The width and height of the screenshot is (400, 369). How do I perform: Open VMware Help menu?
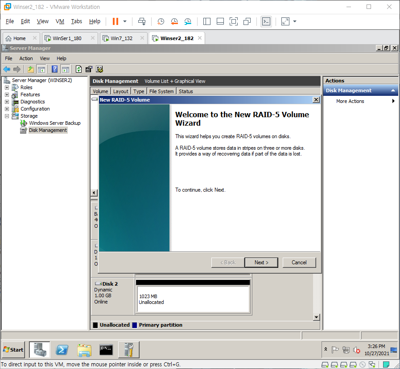point(95,21)
